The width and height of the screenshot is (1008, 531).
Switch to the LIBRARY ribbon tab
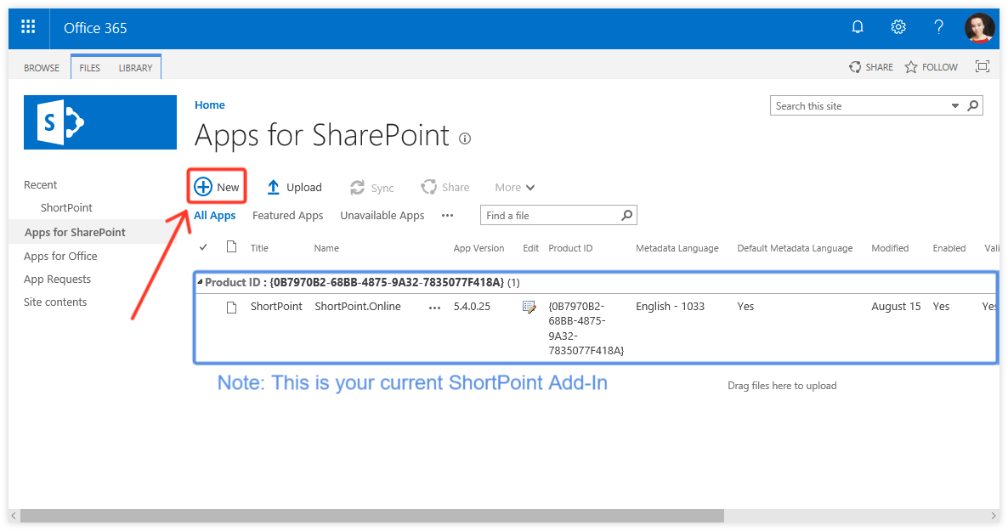tap(135, 67)
